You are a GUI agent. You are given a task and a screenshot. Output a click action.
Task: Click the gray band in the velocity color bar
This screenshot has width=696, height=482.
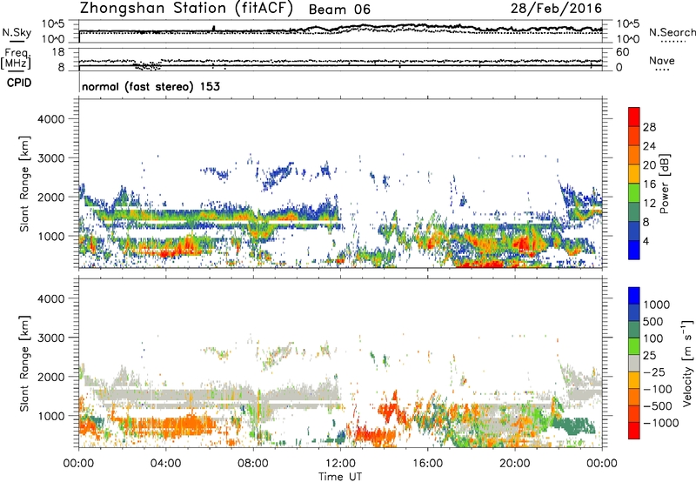tap(634, 363)
